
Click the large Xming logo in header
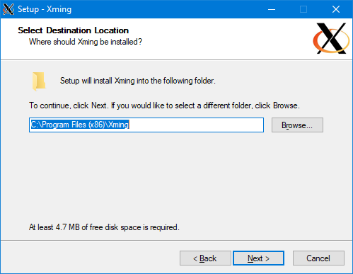[331, 38]
